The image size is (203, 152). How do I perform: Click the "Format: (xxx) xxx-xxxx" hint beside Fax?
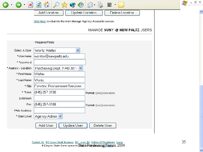coord(100,105)
